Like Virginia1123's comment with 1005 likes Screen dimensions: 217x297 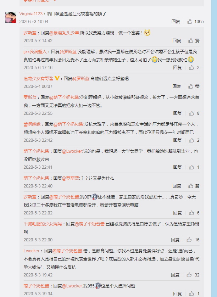point(195,22)
